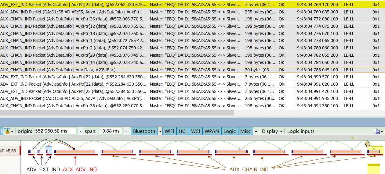
Task: Toggle the HCI filter button
Action: click(183, 131)
